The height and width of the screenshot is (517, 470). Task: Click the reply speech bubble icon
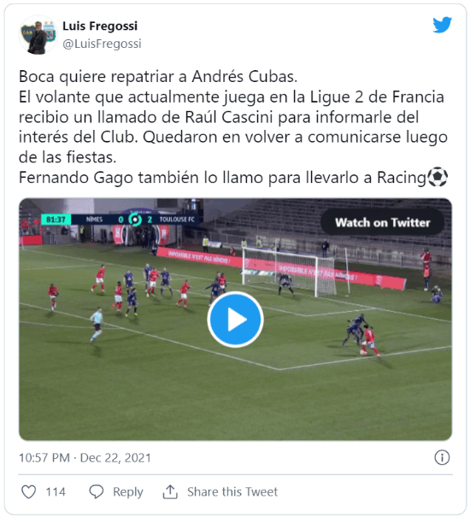coord(97,492)
